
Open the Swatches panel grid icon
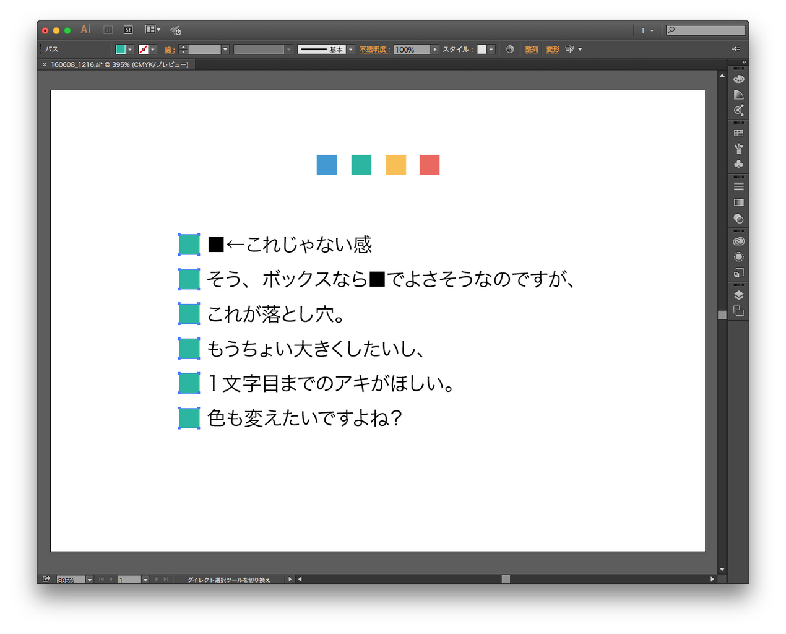[x=738, y=133]
